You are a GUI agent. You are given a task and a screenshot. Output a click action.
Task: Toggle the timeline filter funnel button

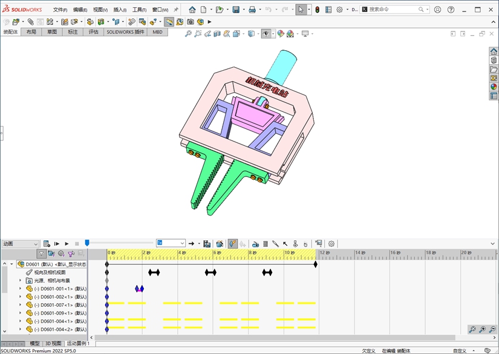(41, 254)
